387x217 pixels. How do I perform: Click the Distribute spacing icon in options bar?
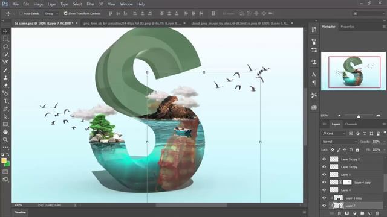click(213, 13)
